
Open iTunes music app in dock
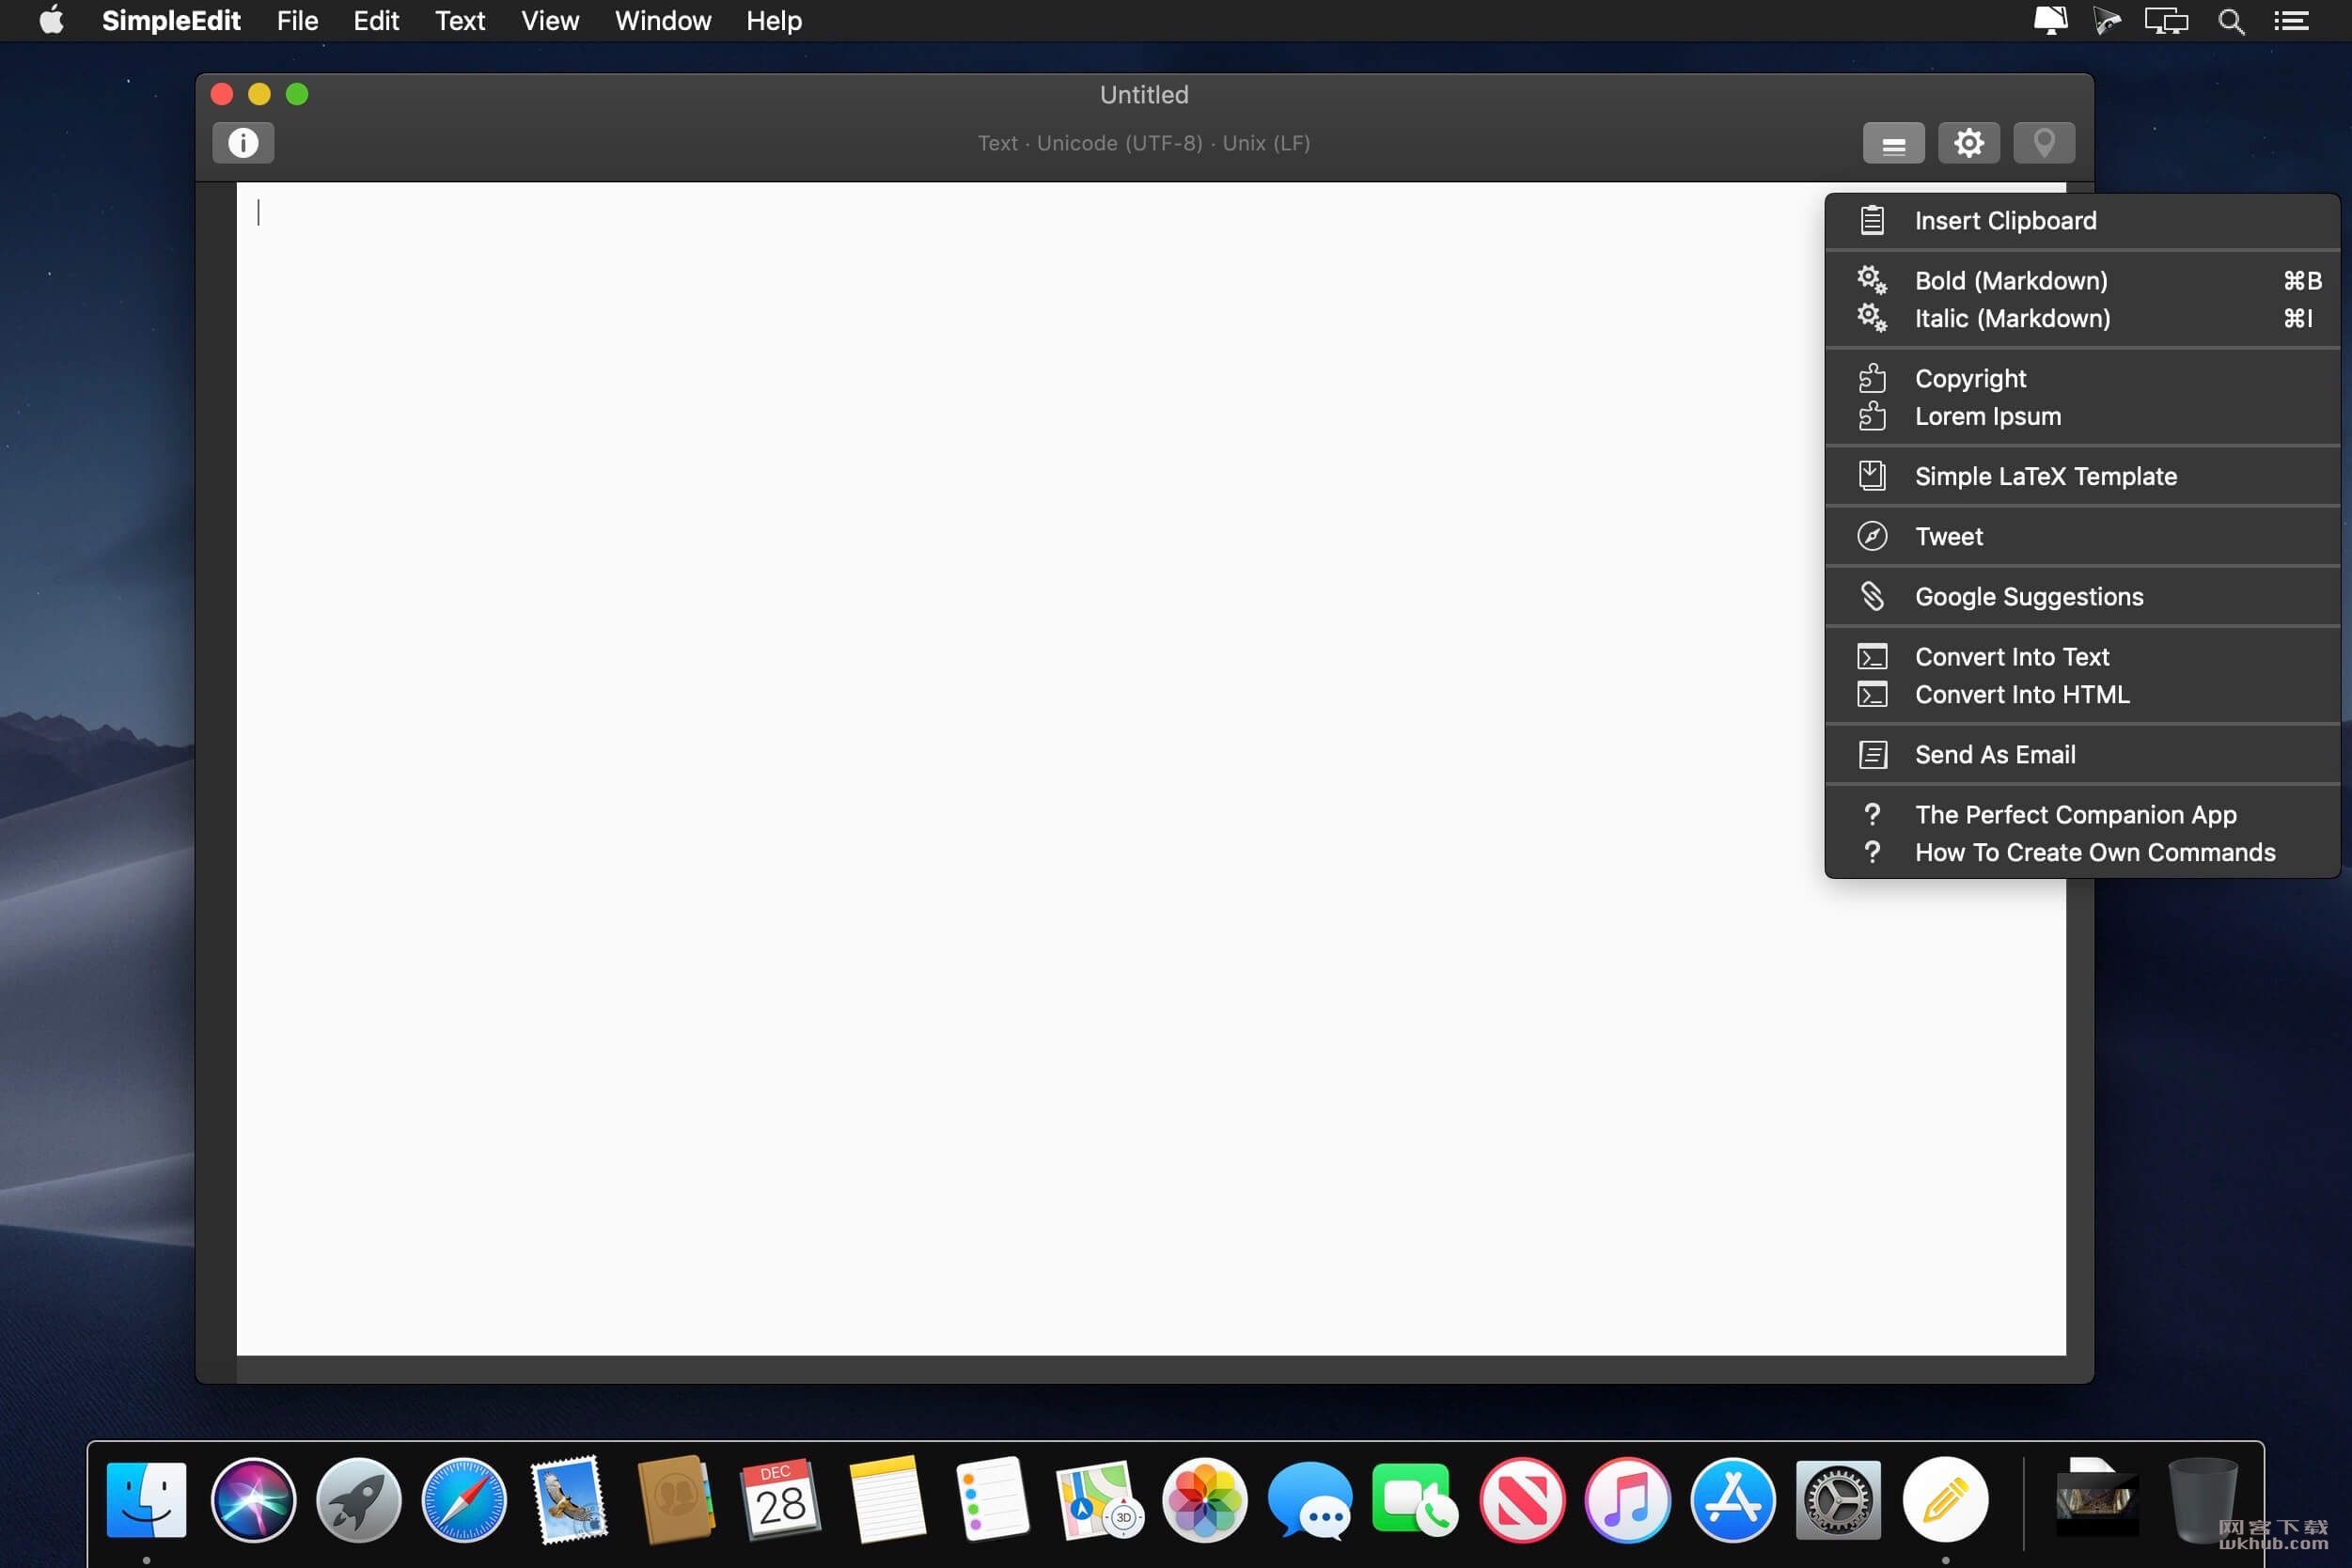coord(1627,1500)
